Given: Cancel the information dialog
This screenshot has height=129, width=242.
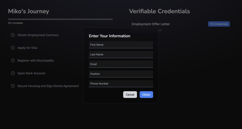Looking at the screenshot, I should (x=130, y=95).
